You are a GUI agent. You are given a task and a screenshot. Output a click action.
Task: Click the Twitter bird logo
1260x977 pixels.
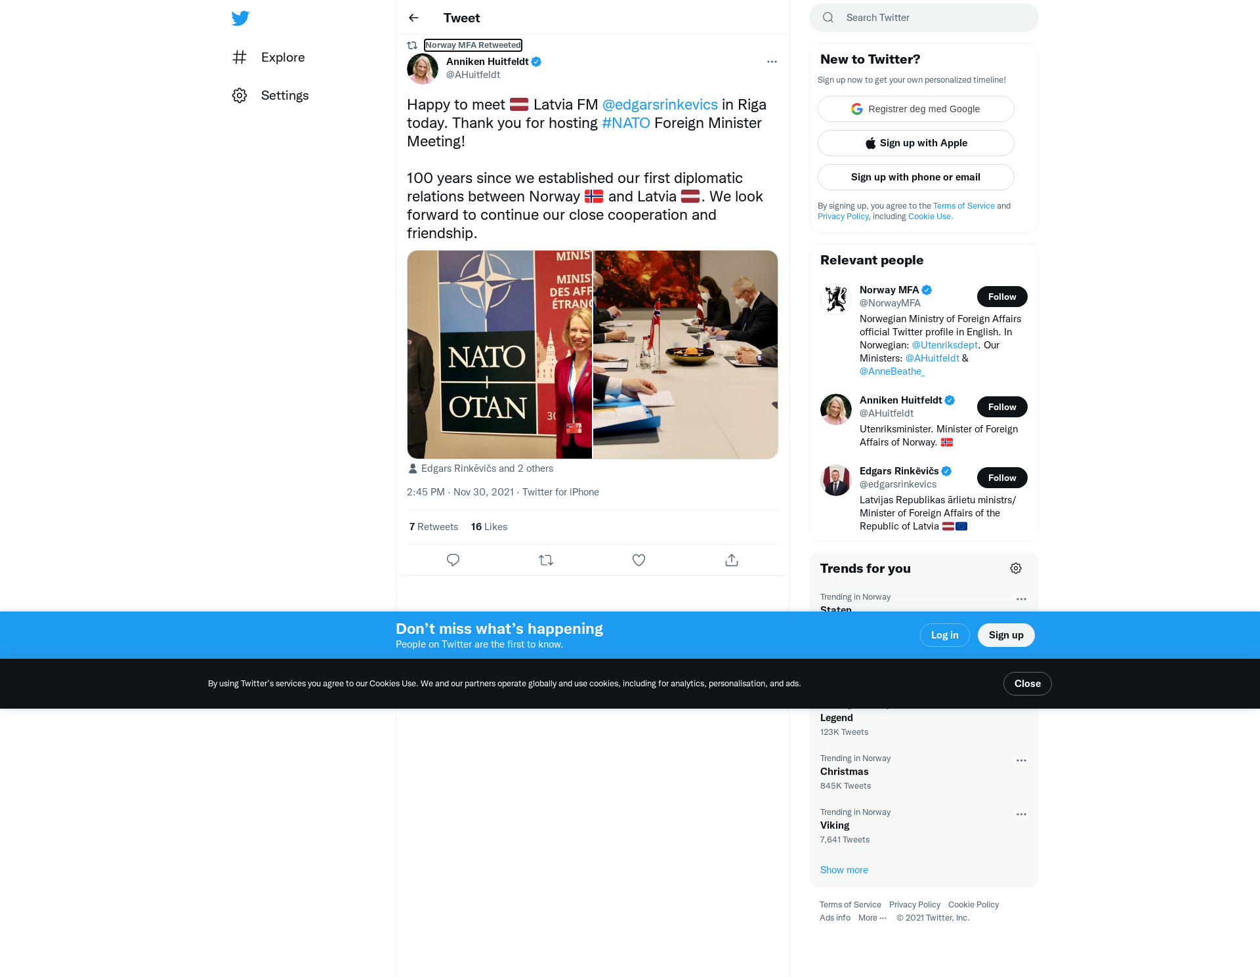240,18
